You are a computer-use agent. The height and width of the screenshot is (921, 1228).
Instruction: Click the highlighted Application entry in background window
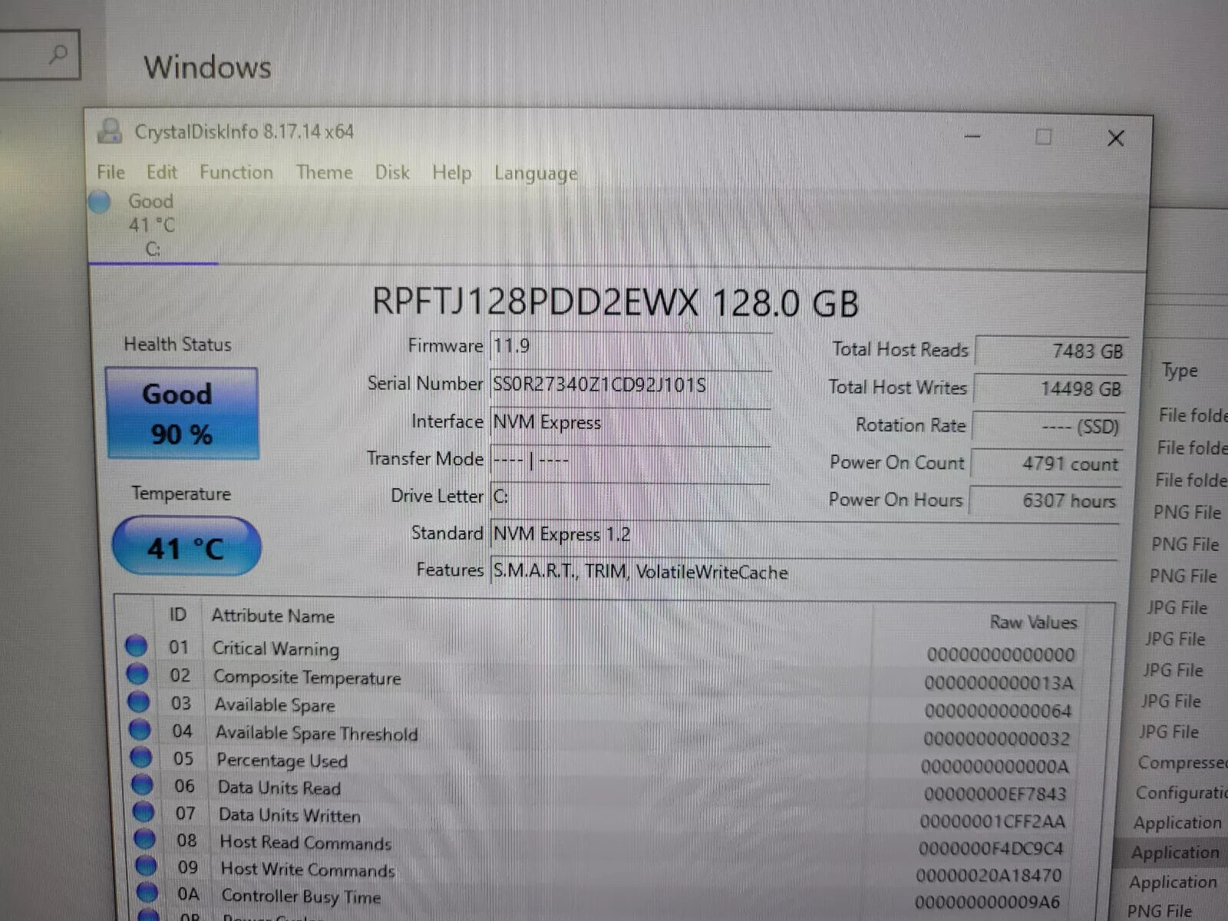coord(1175,853)
